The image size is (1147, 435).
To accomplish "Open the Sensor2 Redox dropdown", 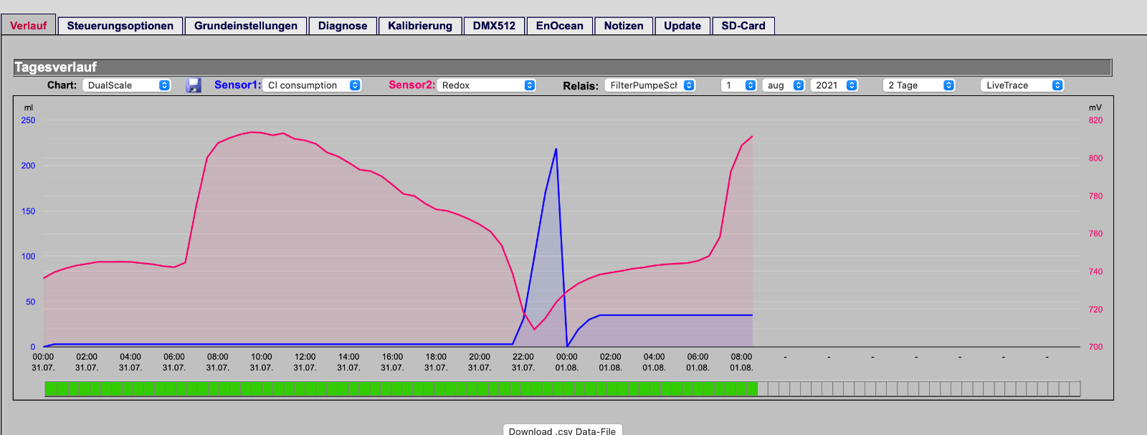I will pyautogui.click(x=487, y=85).
